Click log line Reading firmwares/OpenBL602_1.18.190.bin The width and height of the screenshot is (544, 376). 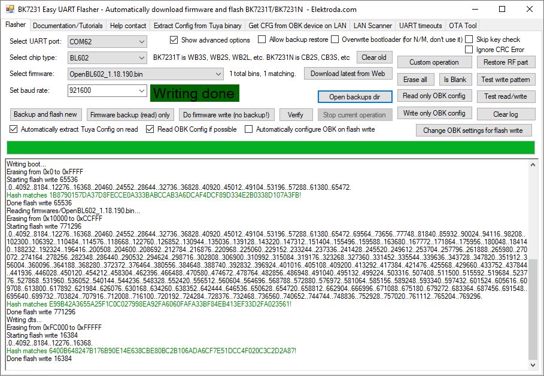73,211
